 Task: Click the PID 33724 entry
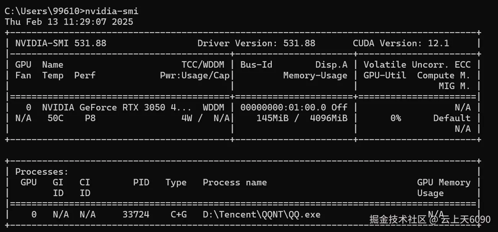[136, 215]
